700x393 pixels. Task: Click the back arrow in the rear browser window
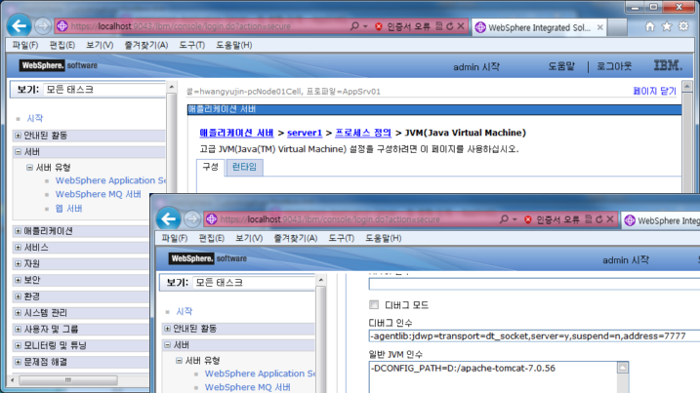(17, 25)
